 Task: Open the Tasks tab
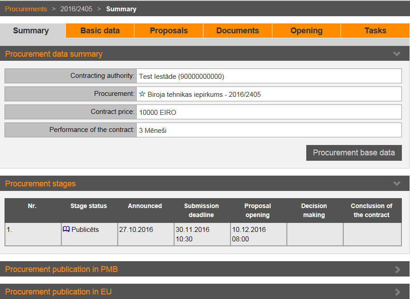pyautogui.click(x=375, y=31)
